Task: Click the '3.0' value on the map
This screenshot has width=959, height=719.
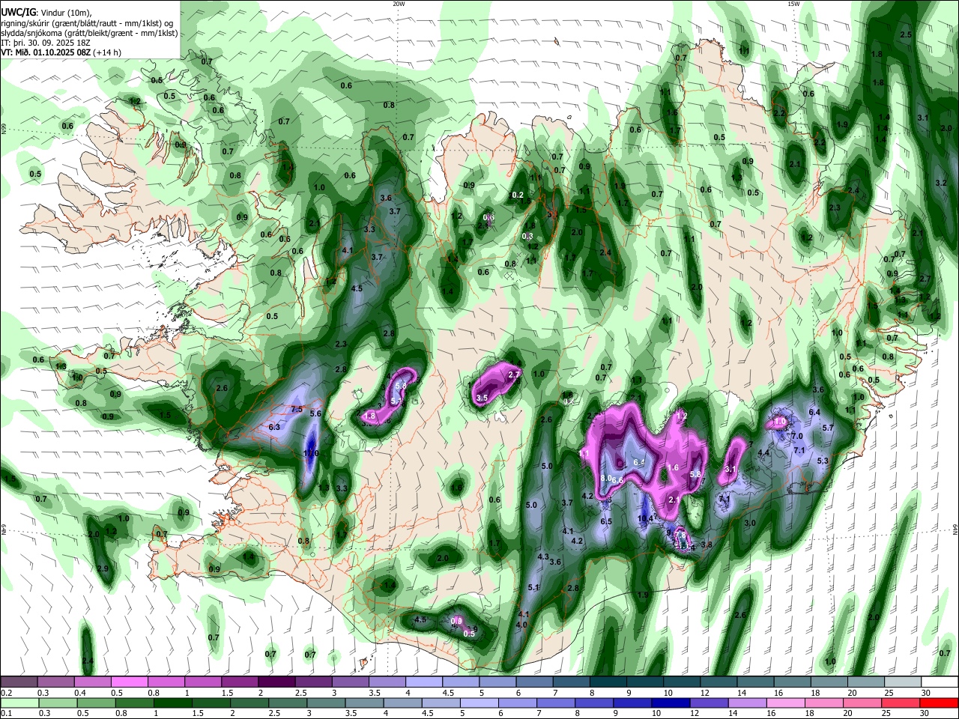Action: pyautogui.click(x=750, y=524)
